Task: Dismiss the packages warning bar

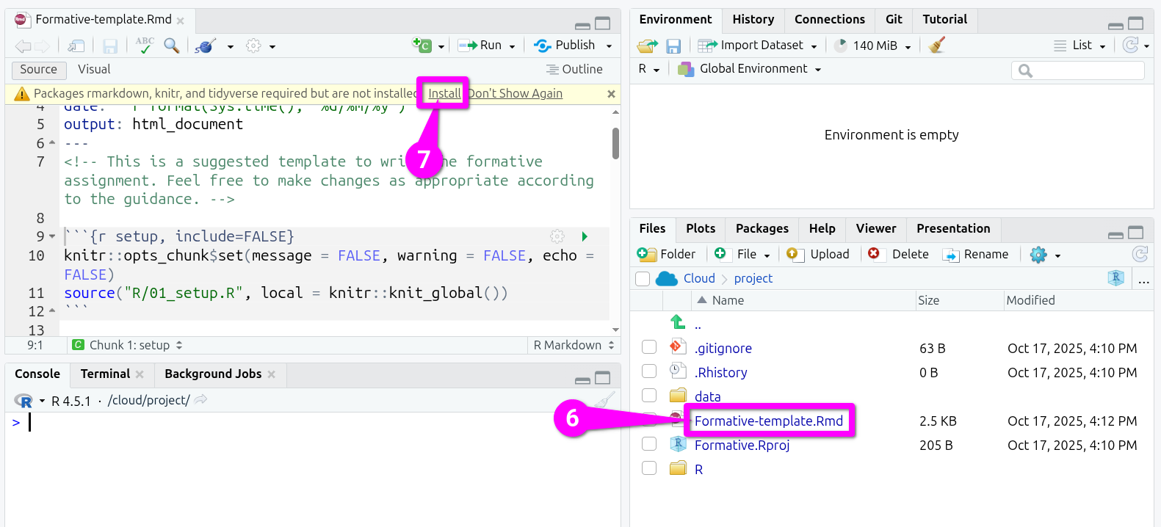Action: point(611,94)
